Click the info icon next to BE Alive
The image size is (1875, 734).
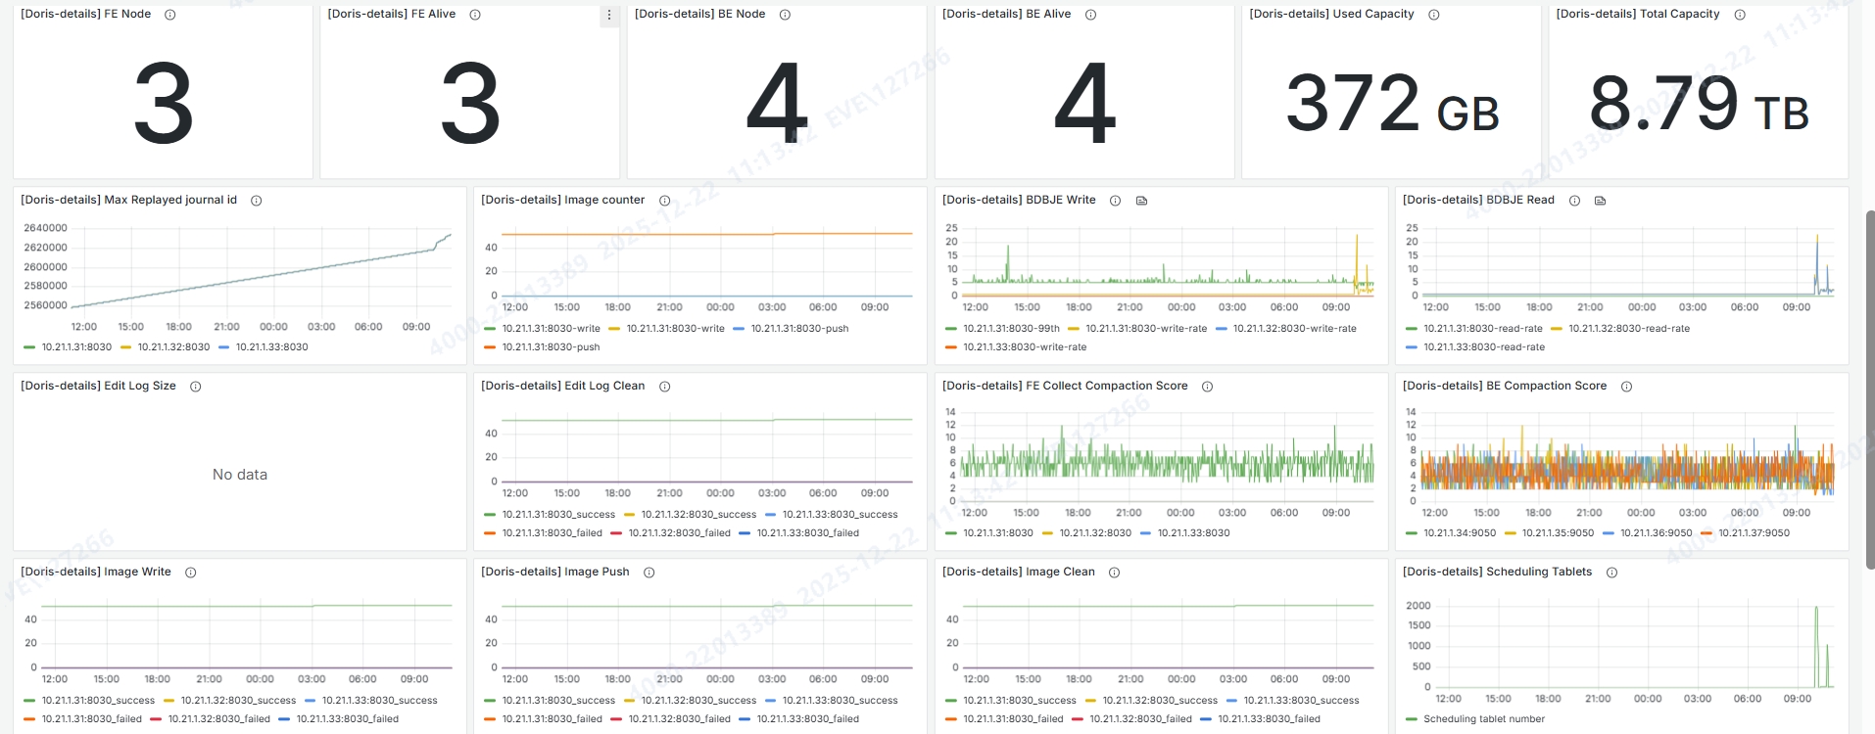click(x=1090, y=15)
